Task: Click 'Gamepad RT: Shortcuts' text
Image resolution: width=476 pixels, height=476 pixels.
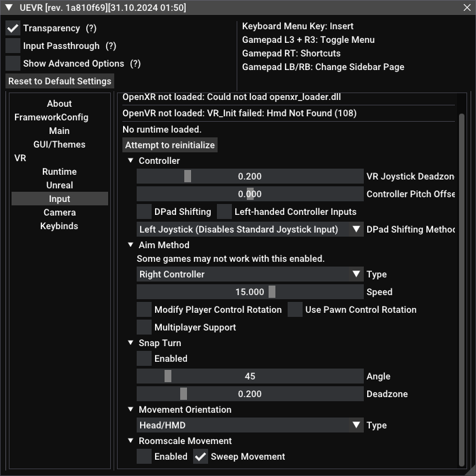Action: tap(292, 54)
